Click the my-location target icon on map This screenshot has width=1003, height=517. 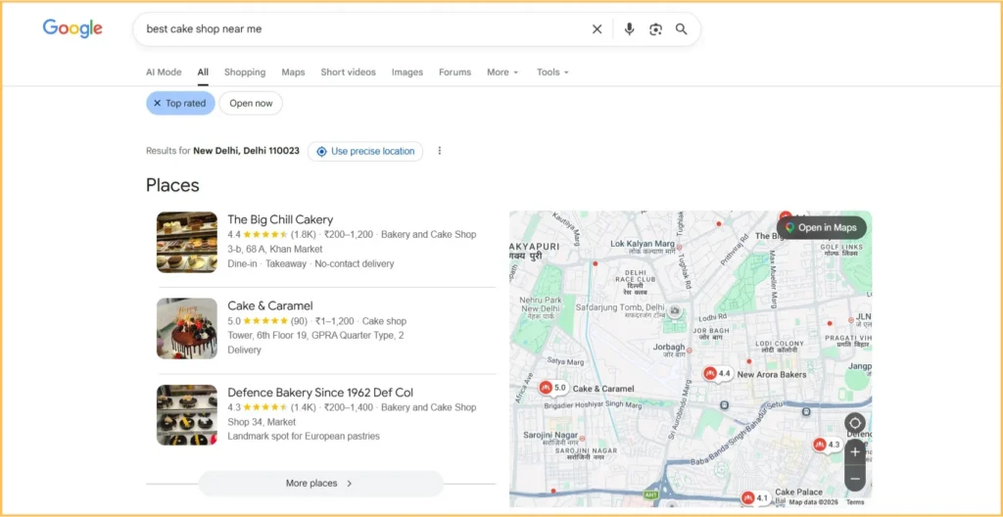[854, 423]
